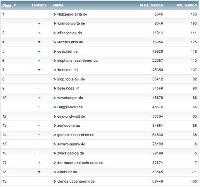200x187 pixels.
Task: Click green up arrow for der-mann-und-sein-auto de
Action: [39, 163]
